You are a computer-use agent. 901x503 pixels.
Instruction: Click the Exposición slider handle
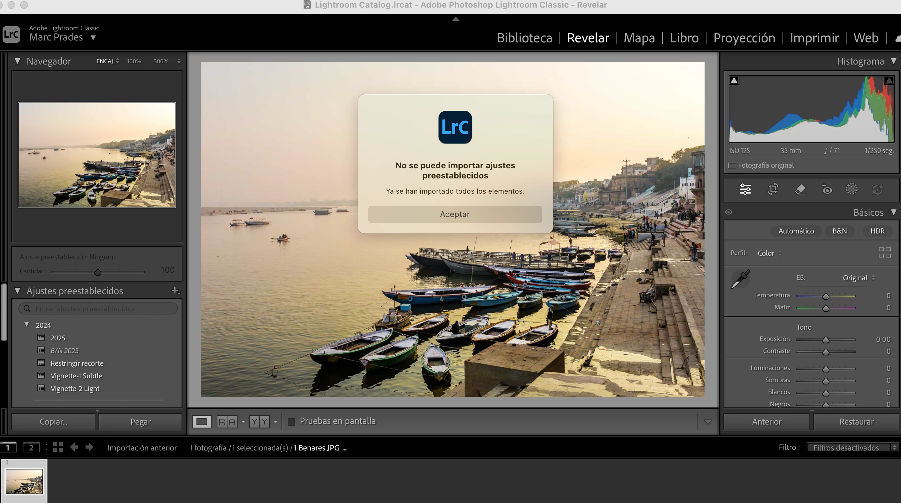point(826,340)
